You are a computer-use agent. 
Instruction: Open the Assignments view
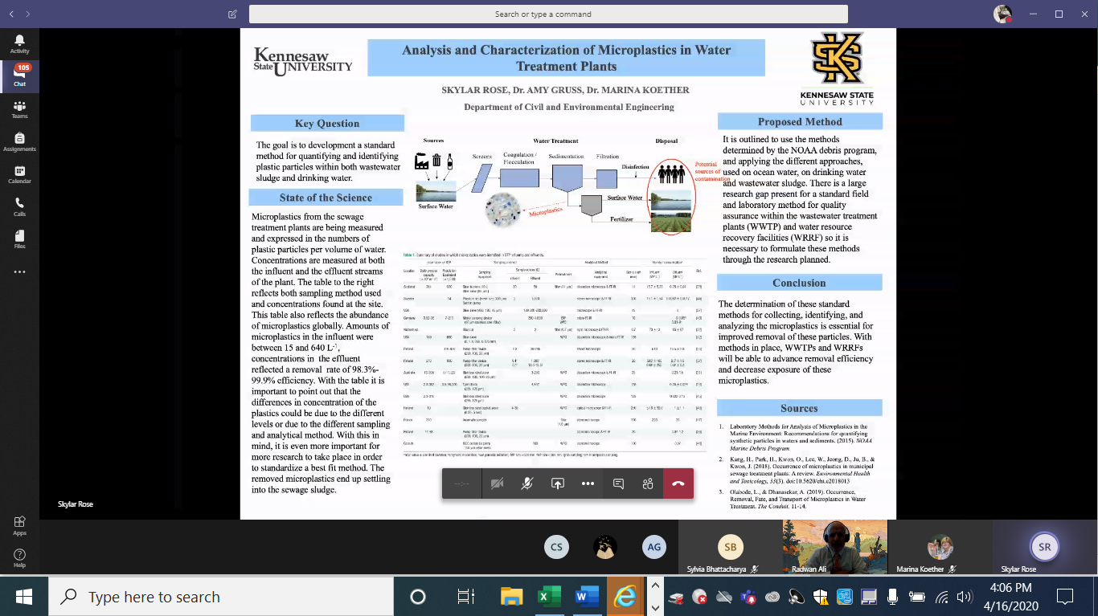coord(19,142)
